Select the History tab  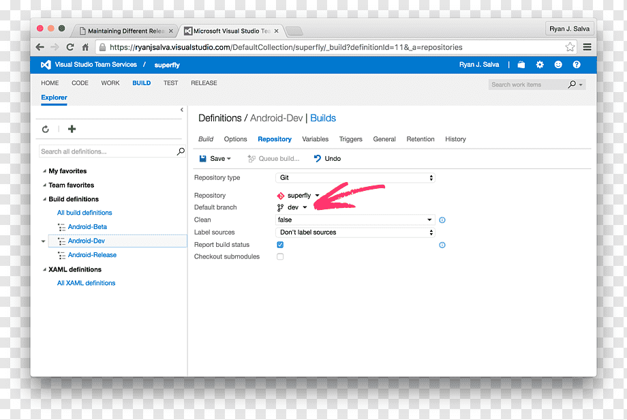(455, 139)
